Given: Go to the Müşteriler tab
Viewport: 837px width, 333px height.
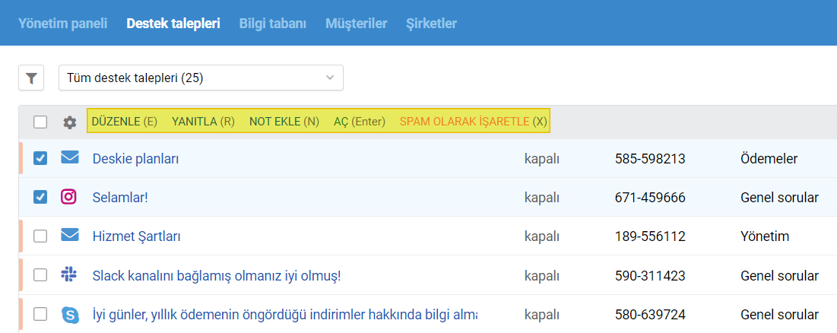Looking at the screenshot, I should point(357,24).
